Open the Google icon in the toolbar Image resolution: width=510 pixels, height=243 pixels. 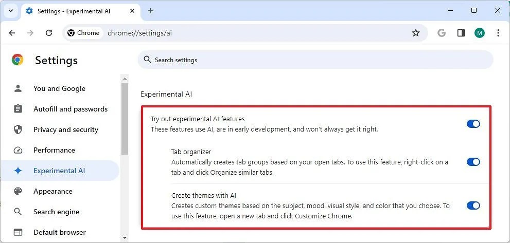tap(442, 33)
